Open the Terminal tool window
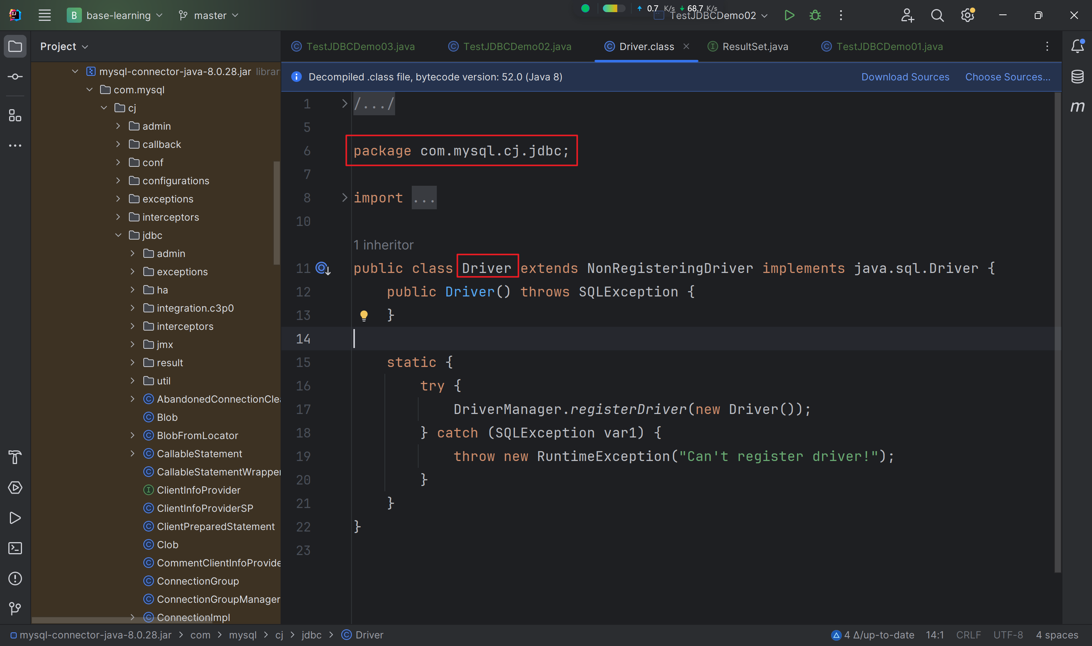 (15, 548)
